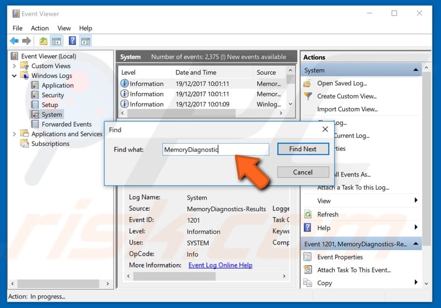
Task: Open the Help menu in menu bar
Action: (x=85, y=28)
